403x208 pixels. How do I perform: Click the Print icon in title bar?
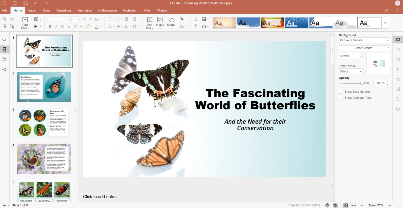(x=15, y=3)
